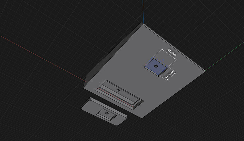Click the right corner hole of the cover plate
244x141 pixels.
(x=126, y=118)
